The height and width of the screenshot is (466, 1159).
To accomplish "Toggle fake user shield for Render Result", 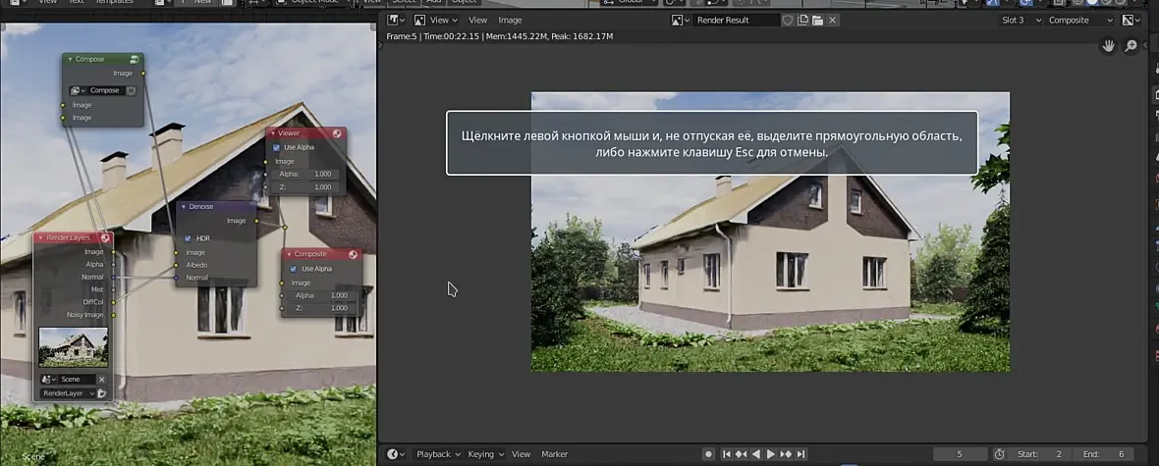I will [788, 20].
